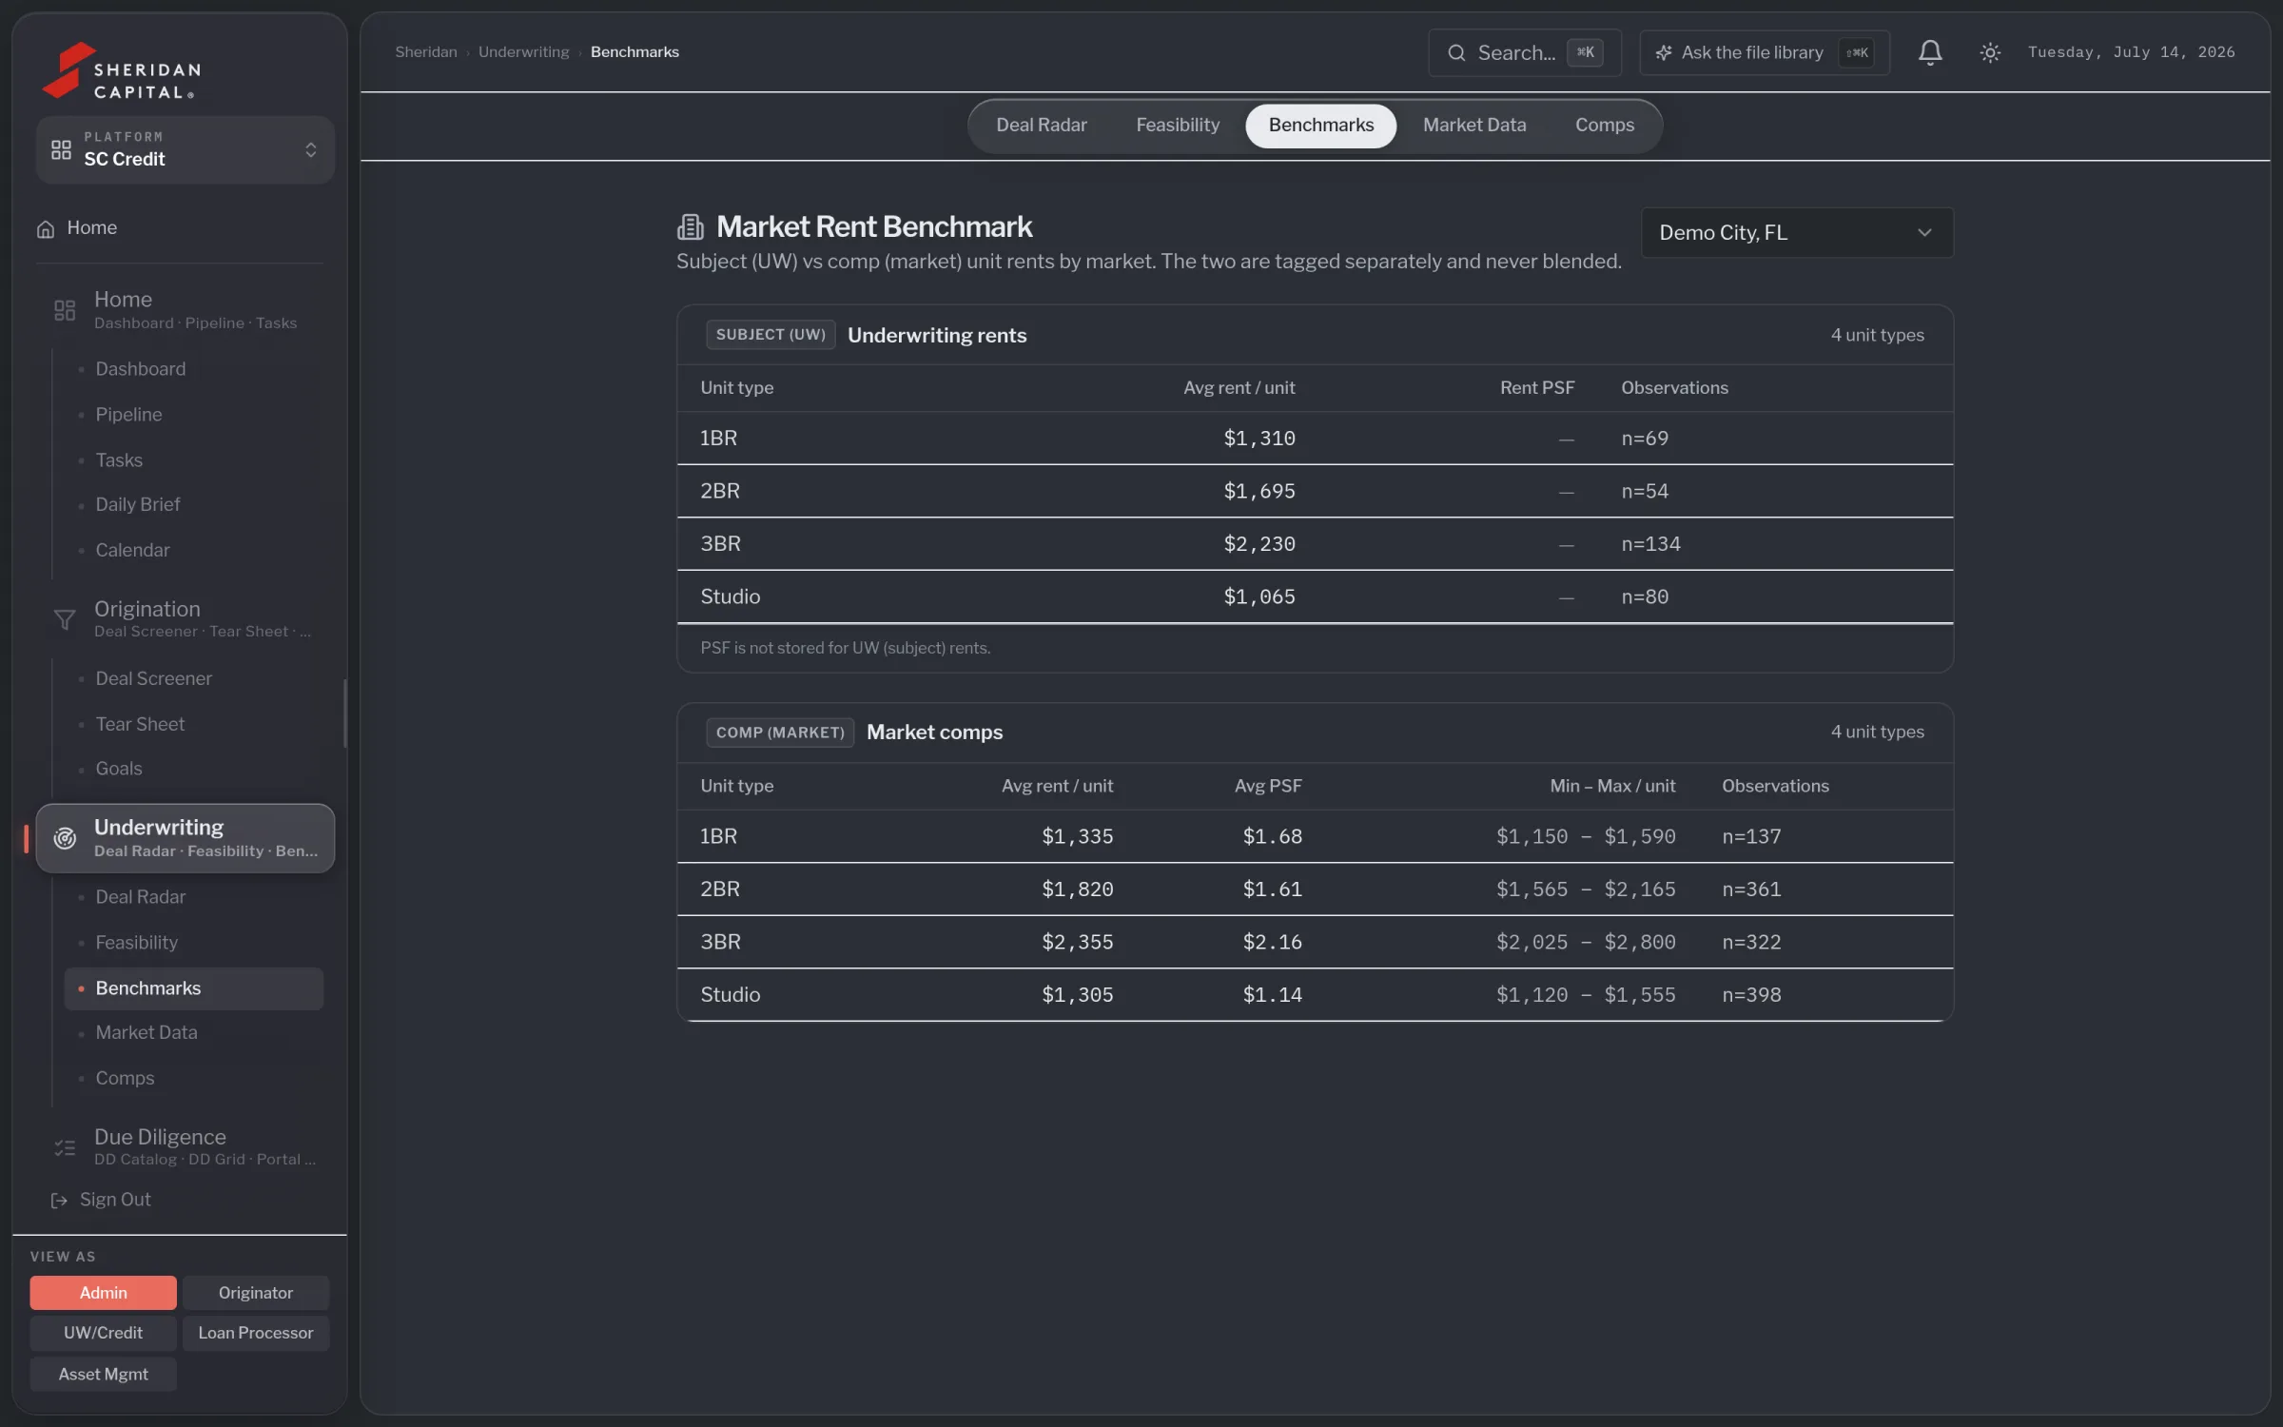Open Sheridan breadcrumb link
This screenshot has width=2283, height=1427.
coord(425,51)
